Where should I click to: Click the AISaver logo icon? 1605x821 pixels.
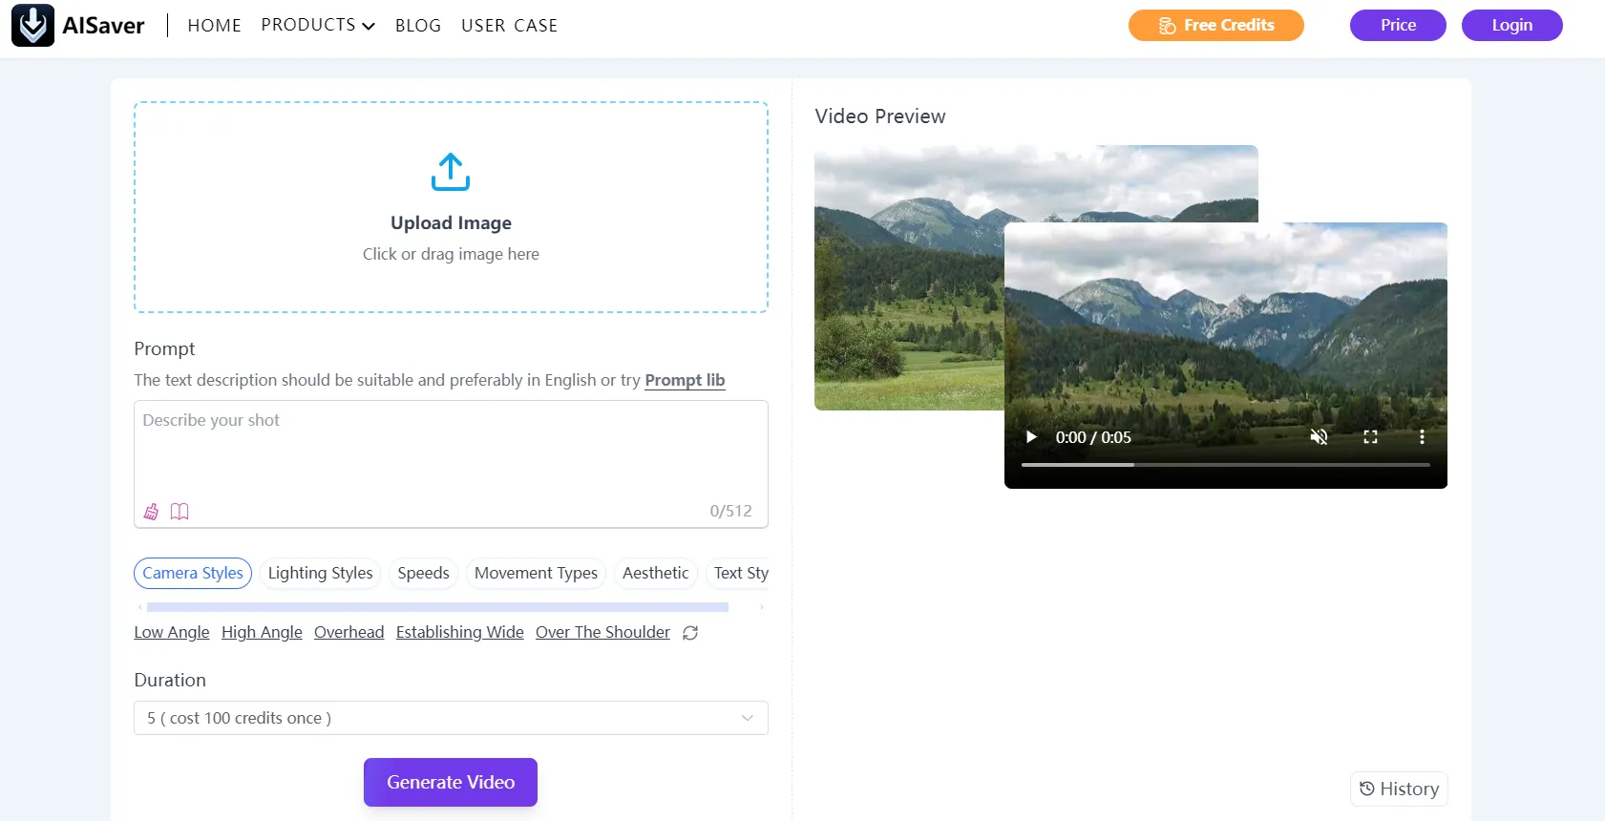32,26
